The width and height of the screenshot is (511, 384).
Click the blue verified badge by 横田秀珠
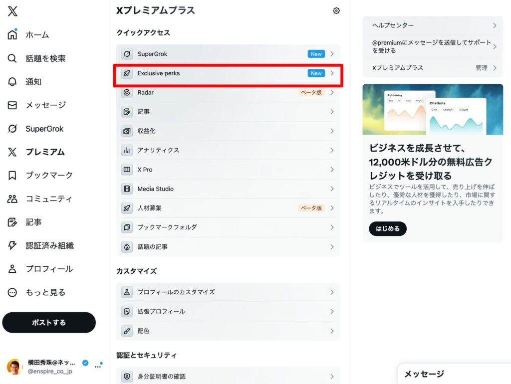pyautogui.click(x=85, y=363)
